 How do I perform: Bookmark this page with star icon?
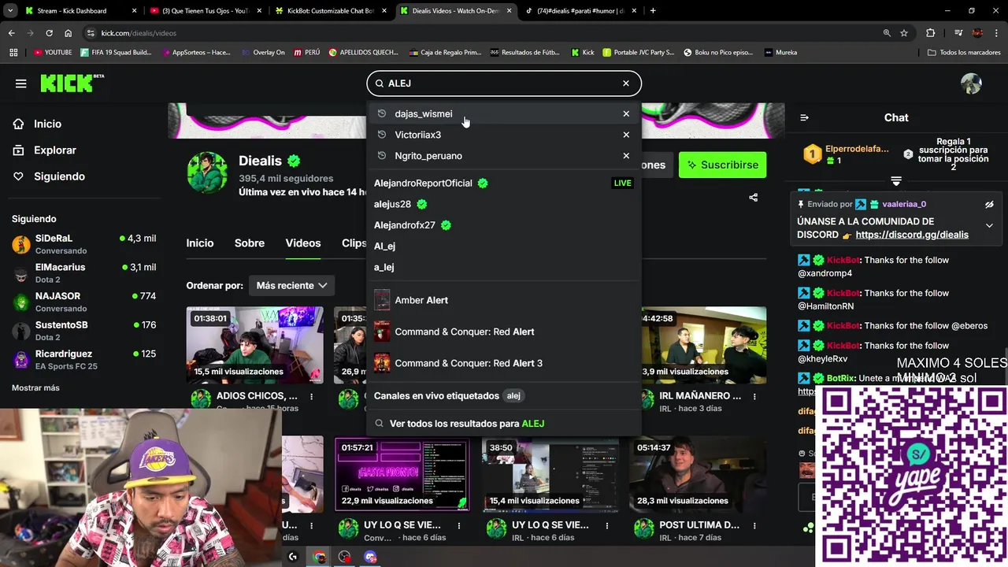(x=904, y=33)
